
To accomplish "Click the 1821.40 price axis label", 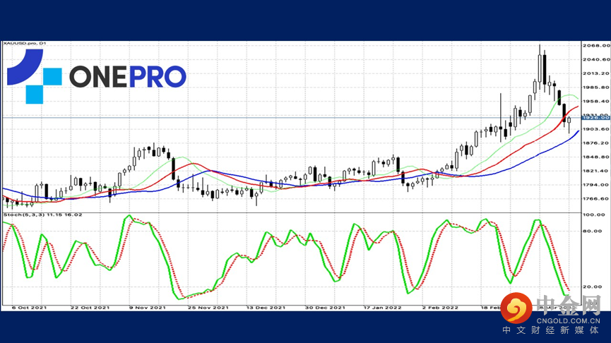I will click(596, 171).
